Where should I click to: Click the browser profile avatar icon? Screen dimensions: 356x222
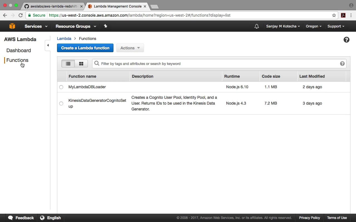tap(351, 5)
